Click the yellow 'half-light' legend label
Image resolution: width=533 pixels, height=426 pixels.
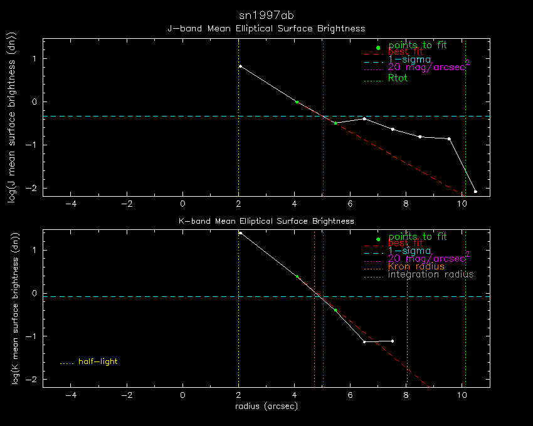97,361
